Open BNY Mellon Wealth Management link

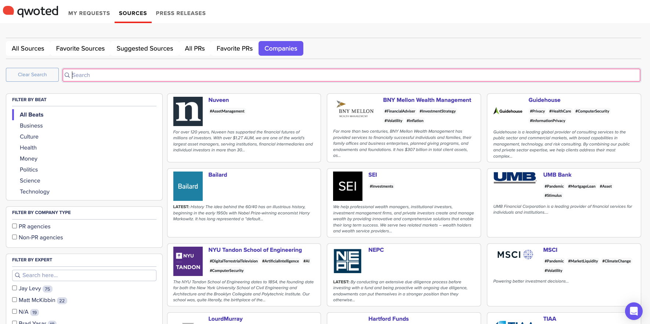[427, 100]
